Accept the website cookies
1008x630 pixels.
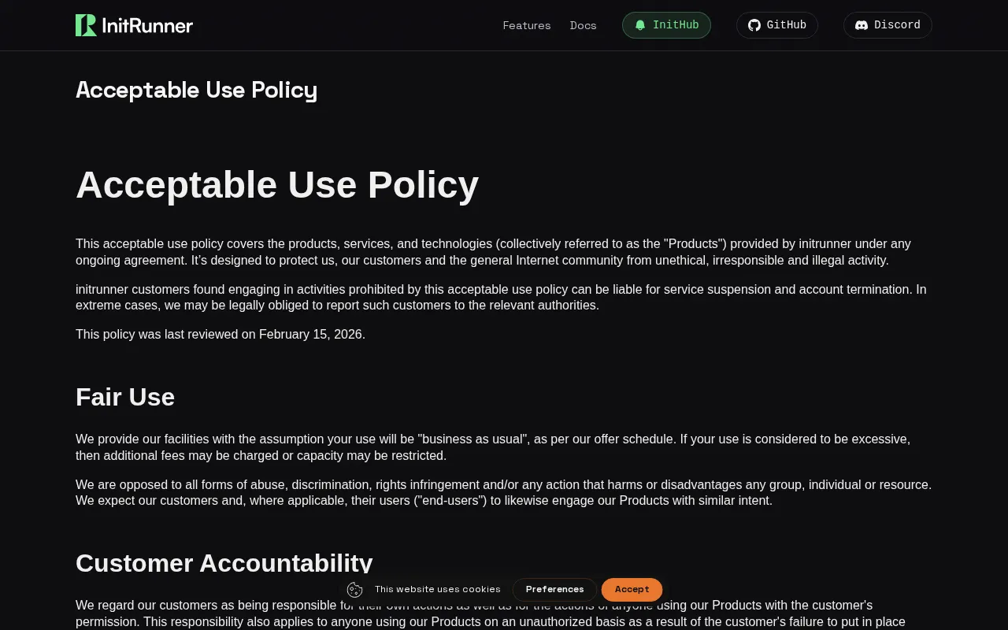pyautogui.click(x=632, y=590)
